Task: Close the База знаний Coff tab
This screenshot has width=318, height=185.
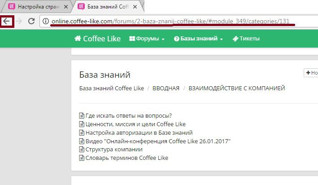Action: click(135, 7)
